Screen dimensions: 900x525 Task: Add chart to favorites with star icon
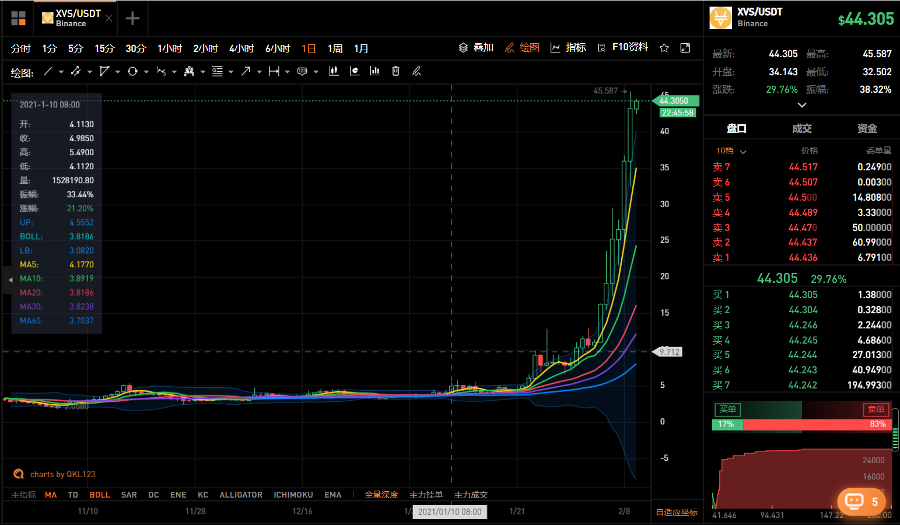pos(664,48)
